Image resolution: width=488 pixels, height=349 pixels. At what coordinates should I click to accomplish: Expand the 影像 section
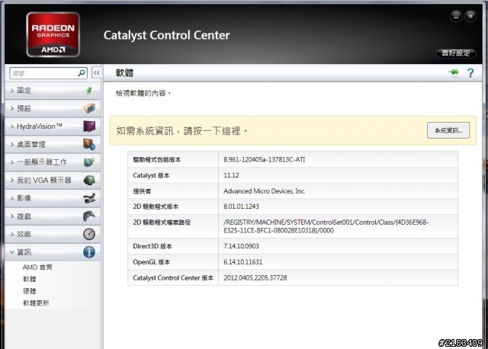[53, 198]
